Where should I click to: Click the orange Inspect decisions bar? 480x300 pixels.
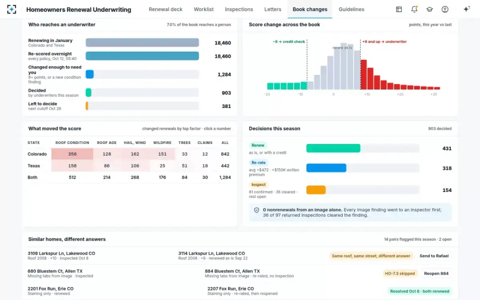coord(316,190)
